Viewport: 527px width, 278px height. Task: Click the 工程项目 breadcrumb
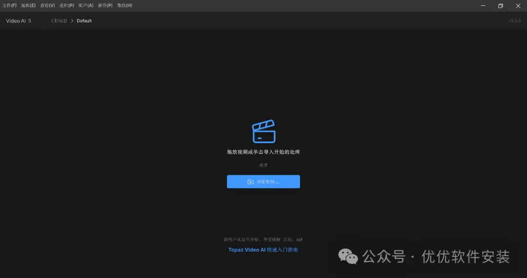[59, 21]
